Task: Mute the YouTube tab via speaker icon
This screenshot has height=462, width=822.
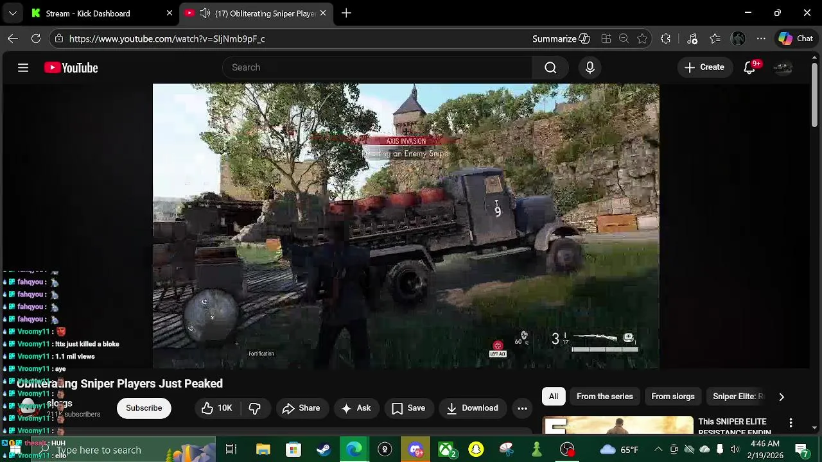Action: [204, 13]
